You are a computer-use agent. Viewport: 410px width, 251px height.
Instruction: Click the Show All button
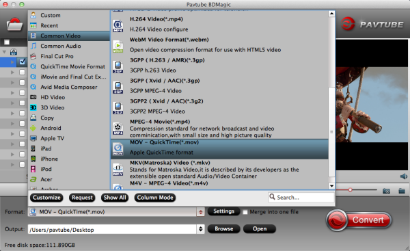coord(115,198)
